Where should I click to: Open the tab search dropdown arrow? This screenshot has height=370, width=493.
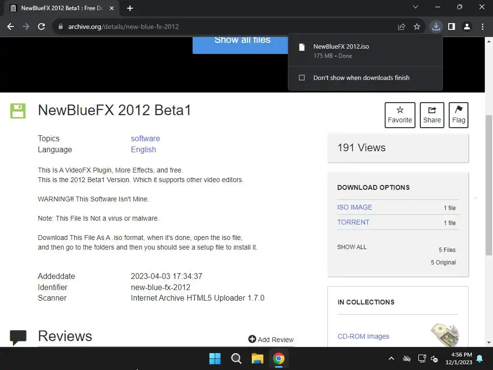(x=415, y=7)
